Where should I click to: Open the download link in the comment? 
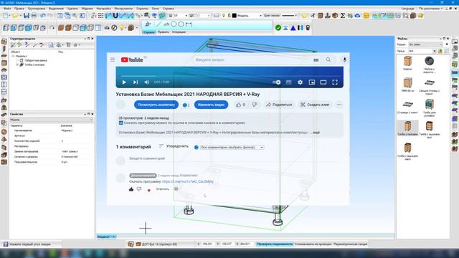pos(188,181)
